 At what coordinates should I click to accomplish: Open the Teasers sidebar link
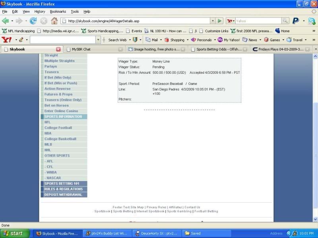click(x=52, y=72)
